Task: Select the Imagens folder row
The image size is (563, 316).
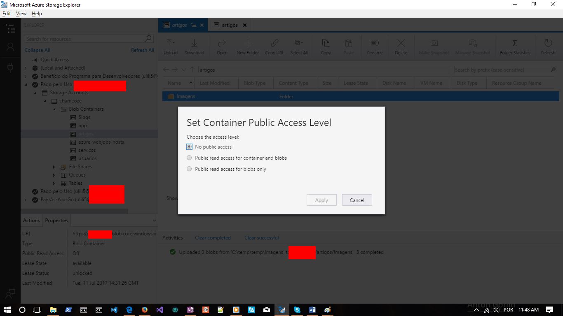Action: pyautogui.click(x=361, y=96)
